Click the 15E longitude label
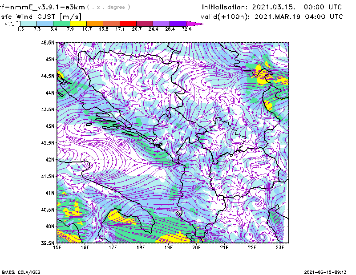This screenshot has height=275, width=356. coord(57,247)
